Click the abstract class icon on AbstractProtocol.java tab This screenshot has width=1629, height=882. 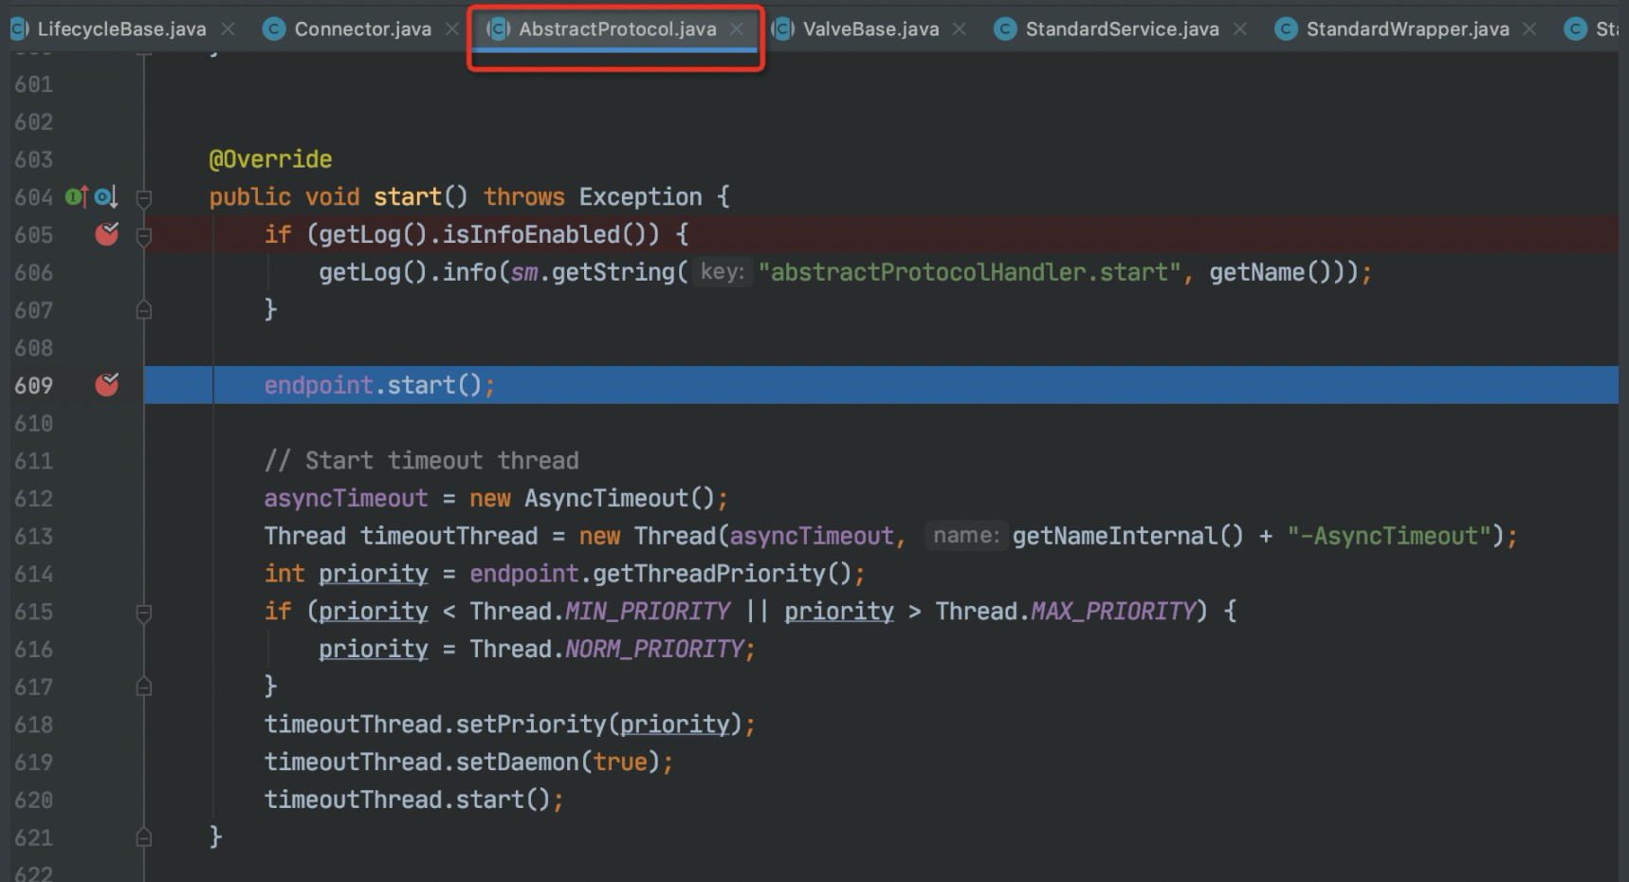point(498,29)
